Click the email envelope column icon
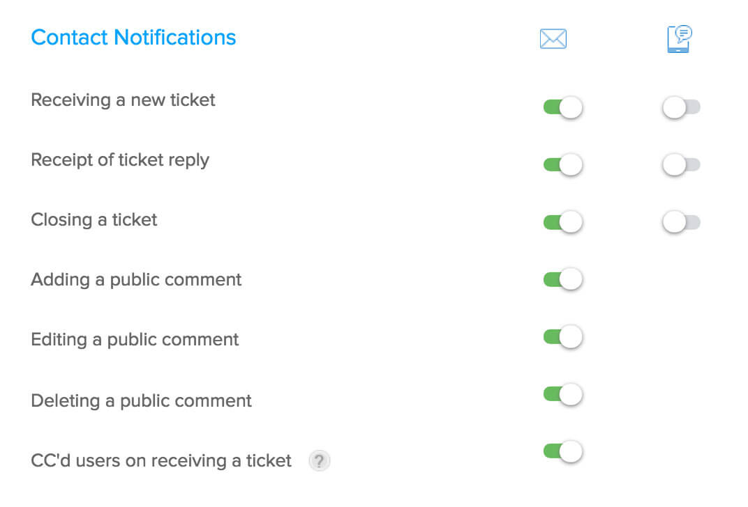 pos(553,39)
